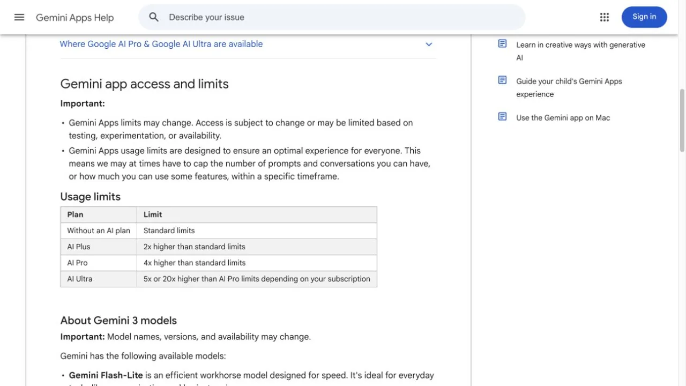Click the 'AI Plus' table cell
Screen dimensions: 686x386
99,247
